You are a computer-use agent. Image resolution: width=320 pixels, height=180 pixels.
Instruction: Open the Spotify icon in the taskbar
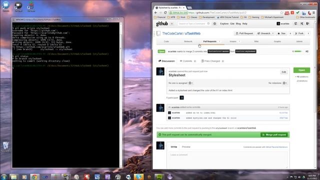click(x=159, y=176)
